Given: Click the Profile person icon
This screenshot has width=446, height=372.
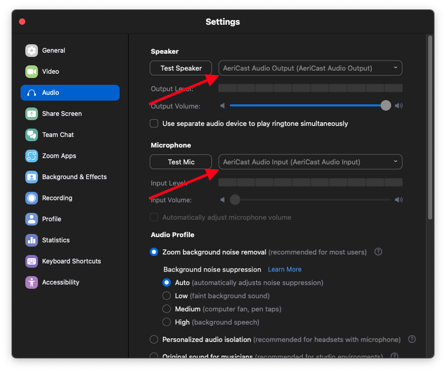Looking at the screenshot, I should click(x=32, y=219).
